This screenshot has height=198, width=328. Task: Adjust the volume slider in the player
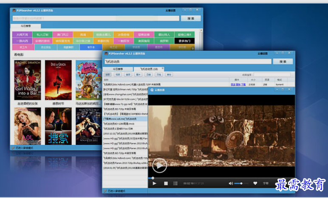pos(241,183)
